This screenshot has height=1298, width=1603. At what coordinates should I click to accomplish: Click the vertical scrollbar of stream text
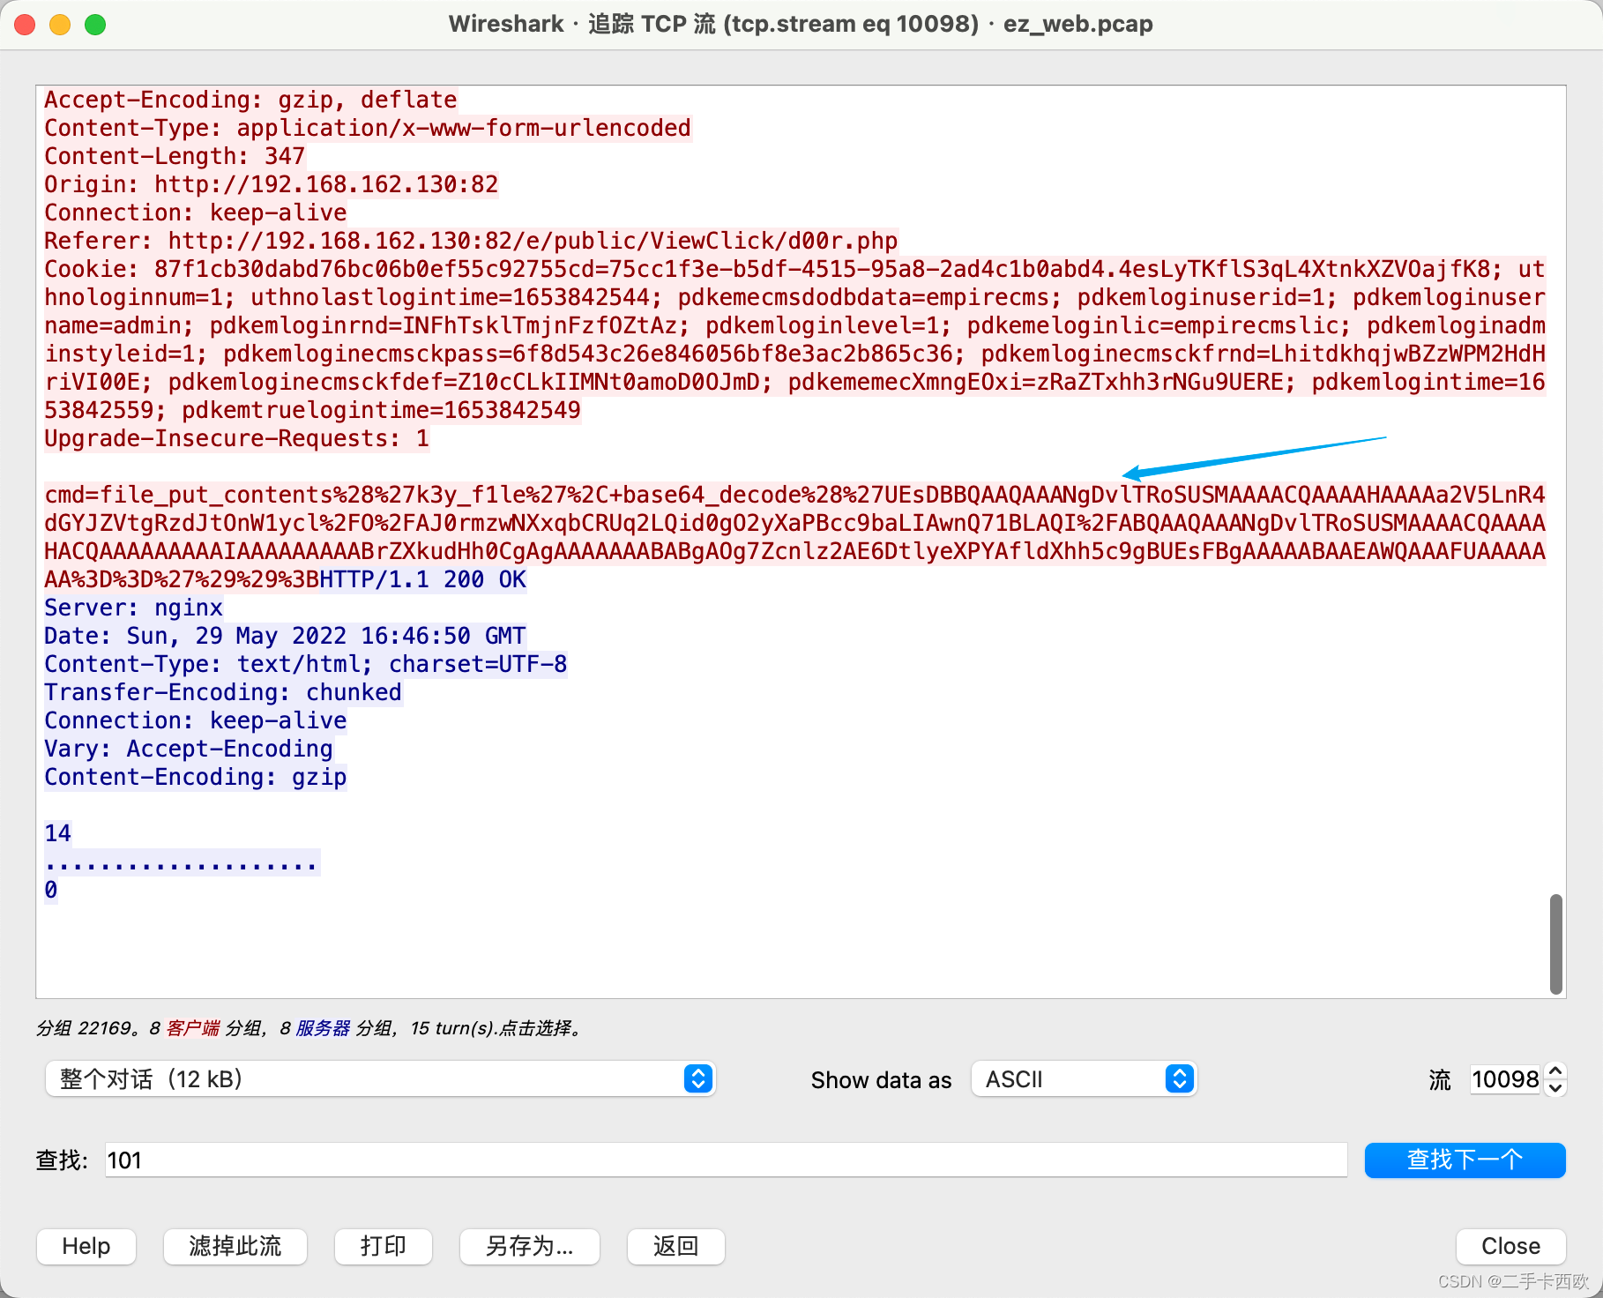1556,944
